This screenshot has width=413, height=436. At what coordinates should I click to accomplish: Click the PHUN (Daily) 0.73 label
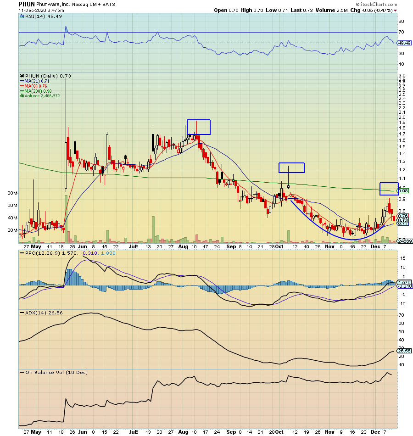click(x=48, y=76)
